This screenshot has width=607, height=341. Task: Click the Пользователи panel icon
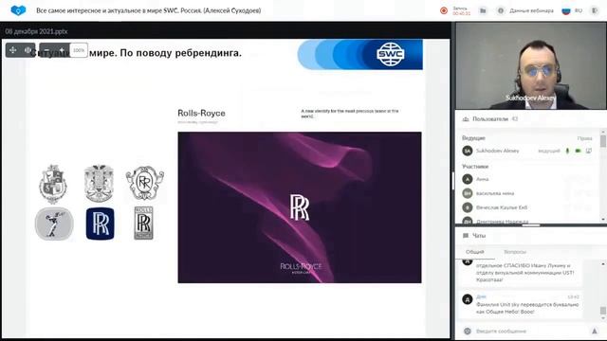(466, 119)
